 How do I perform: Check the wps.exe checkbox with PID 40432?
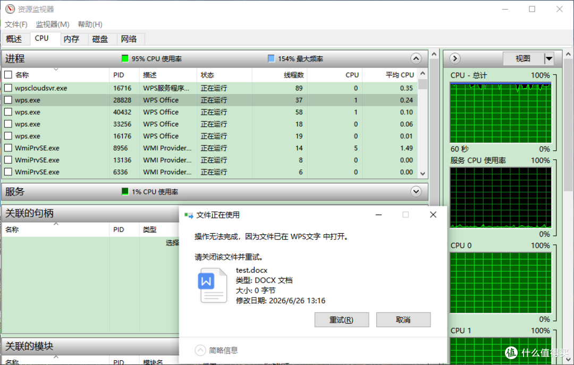tap(8, 112)
